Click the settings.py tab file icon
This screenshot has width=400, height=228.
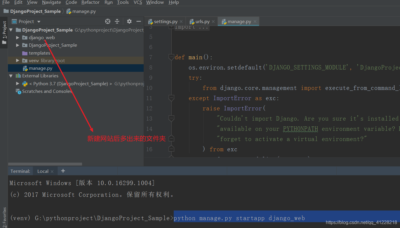tap(150, 22)
